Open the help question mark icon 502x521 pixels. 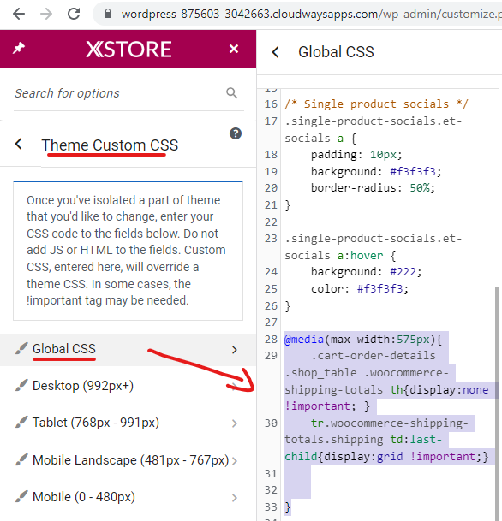pyautogui.click(x=236, y=133)
